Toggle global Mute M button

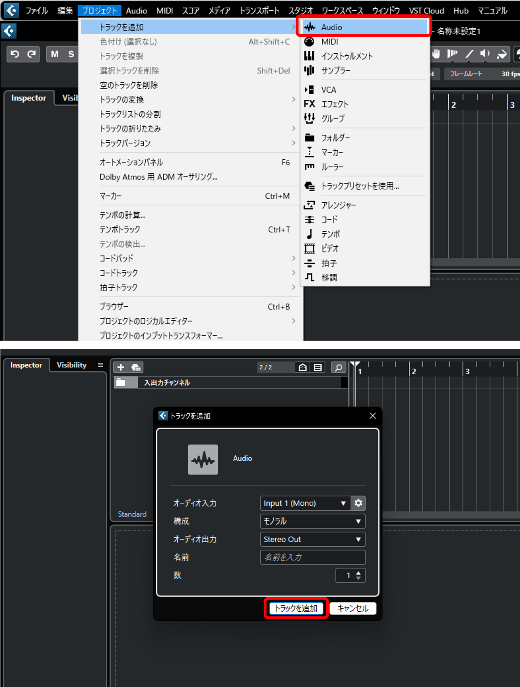point(55,54)
